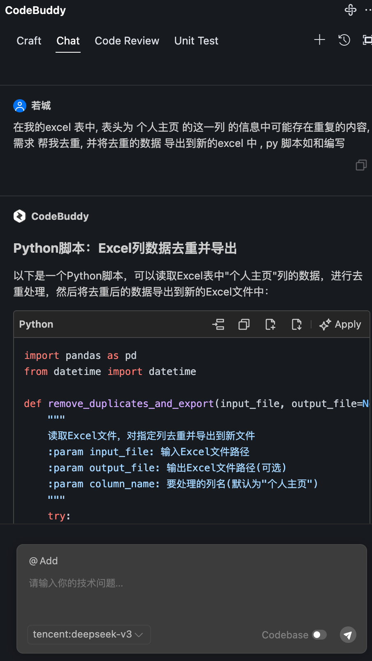Click the 若城 user avatar

coord(19,105)
